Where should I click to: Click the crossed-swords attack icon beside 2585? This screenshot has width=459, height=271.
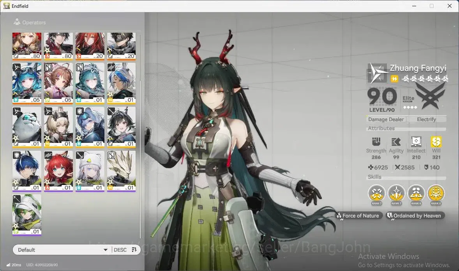[x=397, y=167]
